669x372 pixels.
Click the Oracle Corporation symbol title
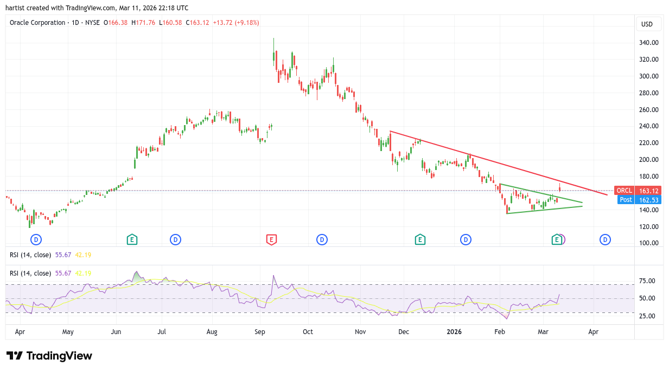37,23
